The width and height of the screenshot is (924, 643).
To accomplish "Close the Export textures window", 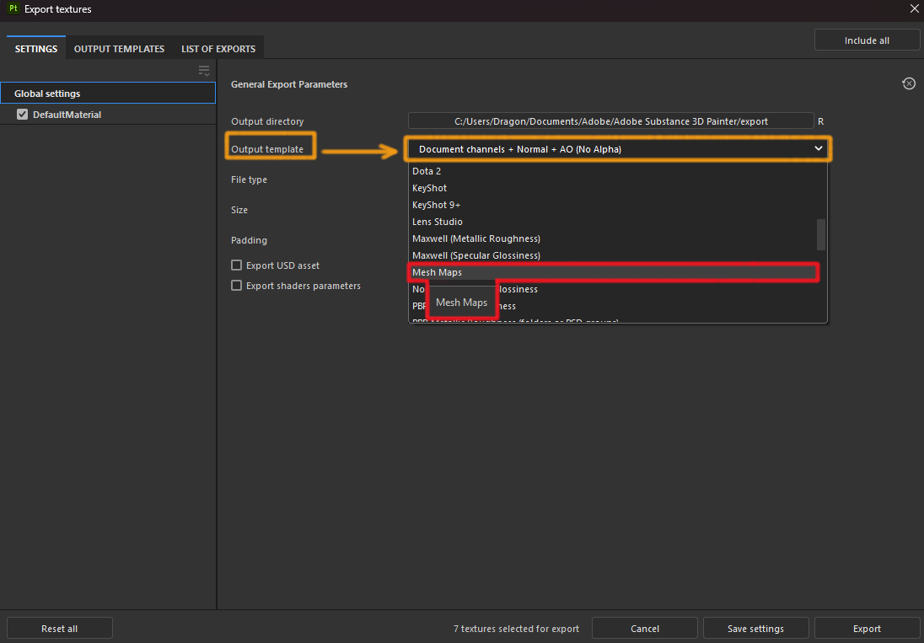I will point(914,9).
